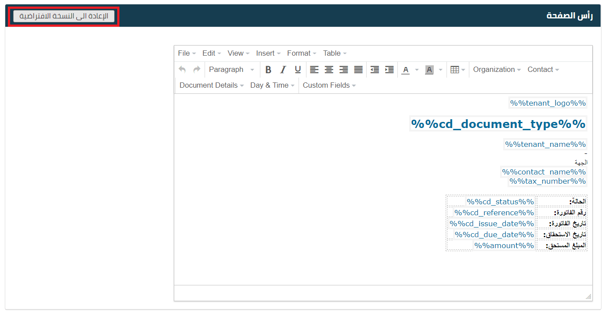Image resolution: width=605 pixels, height=313 pixels.
Task: Open the Paragraph format dropdown
Action: 231,70
